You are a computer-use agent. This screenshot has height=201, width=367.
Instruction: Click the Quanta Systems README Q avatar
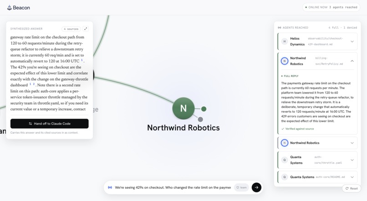pyautogui.click(x=285, y=177)
